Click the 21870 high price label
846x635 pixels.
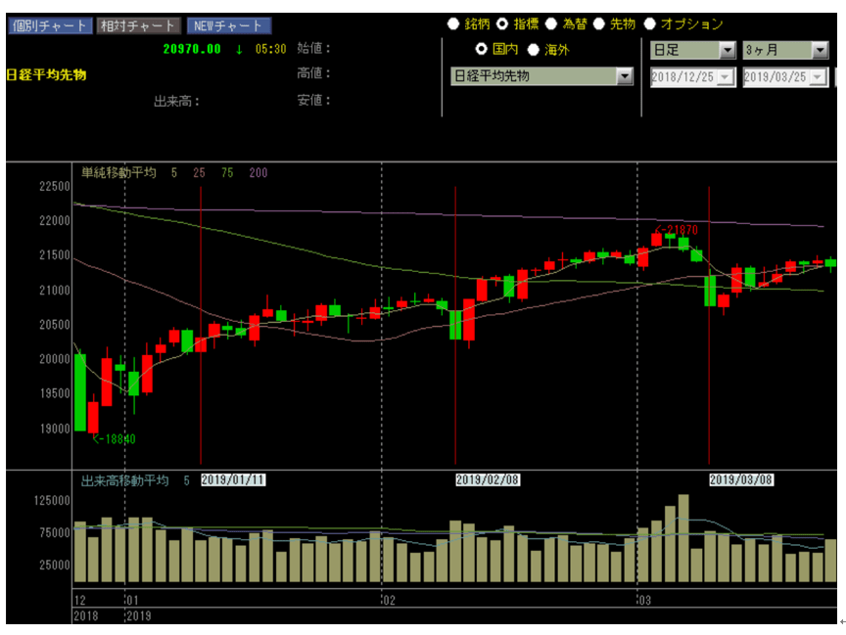(x=677, y=229)
